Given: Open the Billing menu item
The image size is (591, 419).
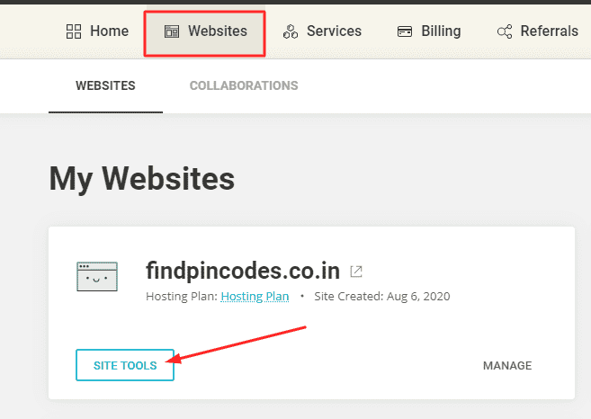Looking at the screenshot, I should [429, 31].
